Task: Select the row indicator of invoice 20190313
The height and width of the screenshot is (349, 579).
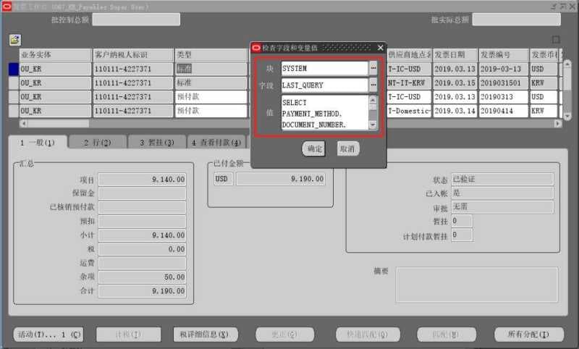Action: (14, 97)
